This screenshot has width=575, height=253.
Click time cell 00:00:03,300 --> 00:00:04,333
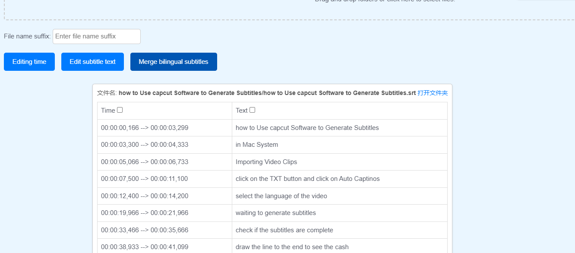tap(164, 145)
